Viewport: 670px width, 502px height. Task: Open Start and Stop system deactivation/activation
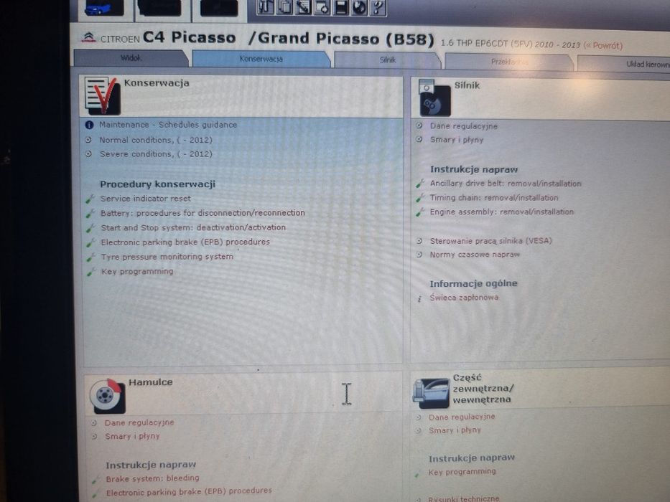click(193, 227)
